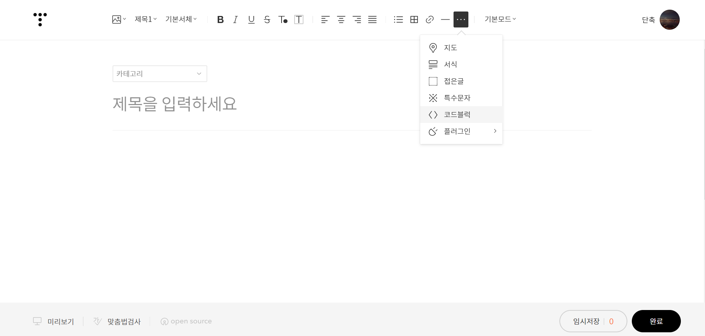Viewport: 705px width, 336px height.
Task: Open the Tistory logo home link
Action: [x=40, y=20]
